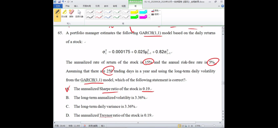Open the pen Thickness (粗细) dropdown
The width and height of the screenshot is (278, 128).
pyautogui.click(x=156, y=14)
